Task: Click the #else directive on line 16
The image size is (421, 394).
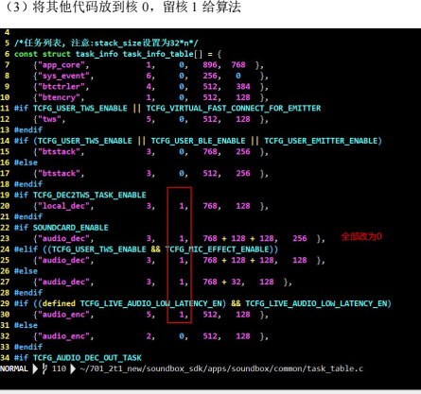Action: pos(26,163)
